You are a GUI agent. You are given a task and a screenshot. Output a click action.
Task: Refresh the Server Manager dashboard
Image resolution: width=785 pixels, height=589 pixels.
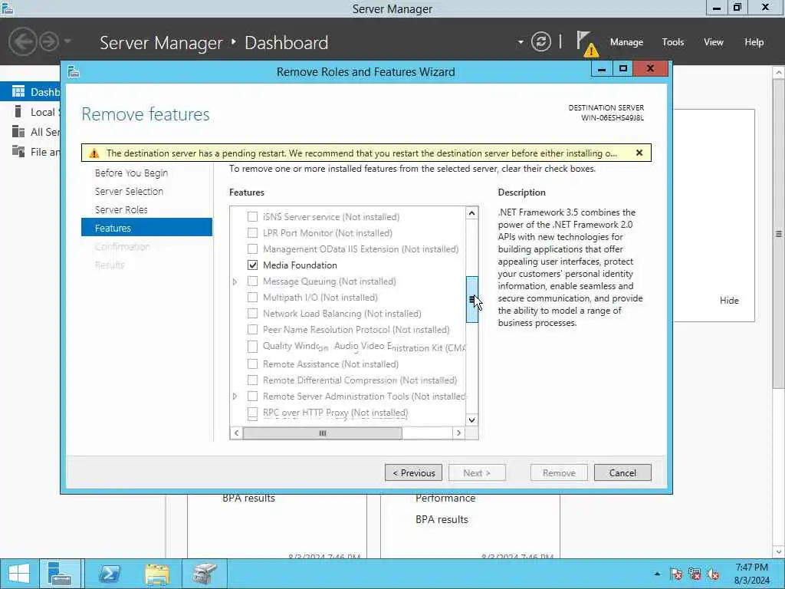tap(540, 41)
